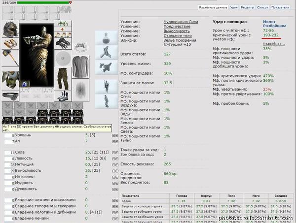Select the bracers equipment slot
The width and height of the screenshot is (296, 223).
10,43
